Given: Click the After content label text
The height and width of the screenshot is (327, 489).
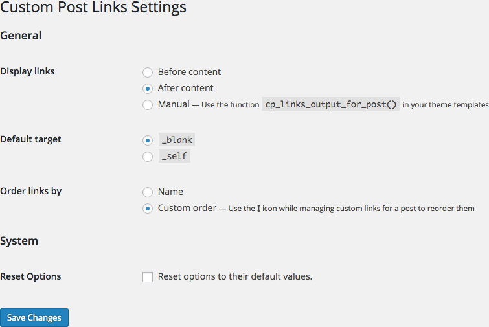Looking at the screenshot, I should (x=185, y=88).
